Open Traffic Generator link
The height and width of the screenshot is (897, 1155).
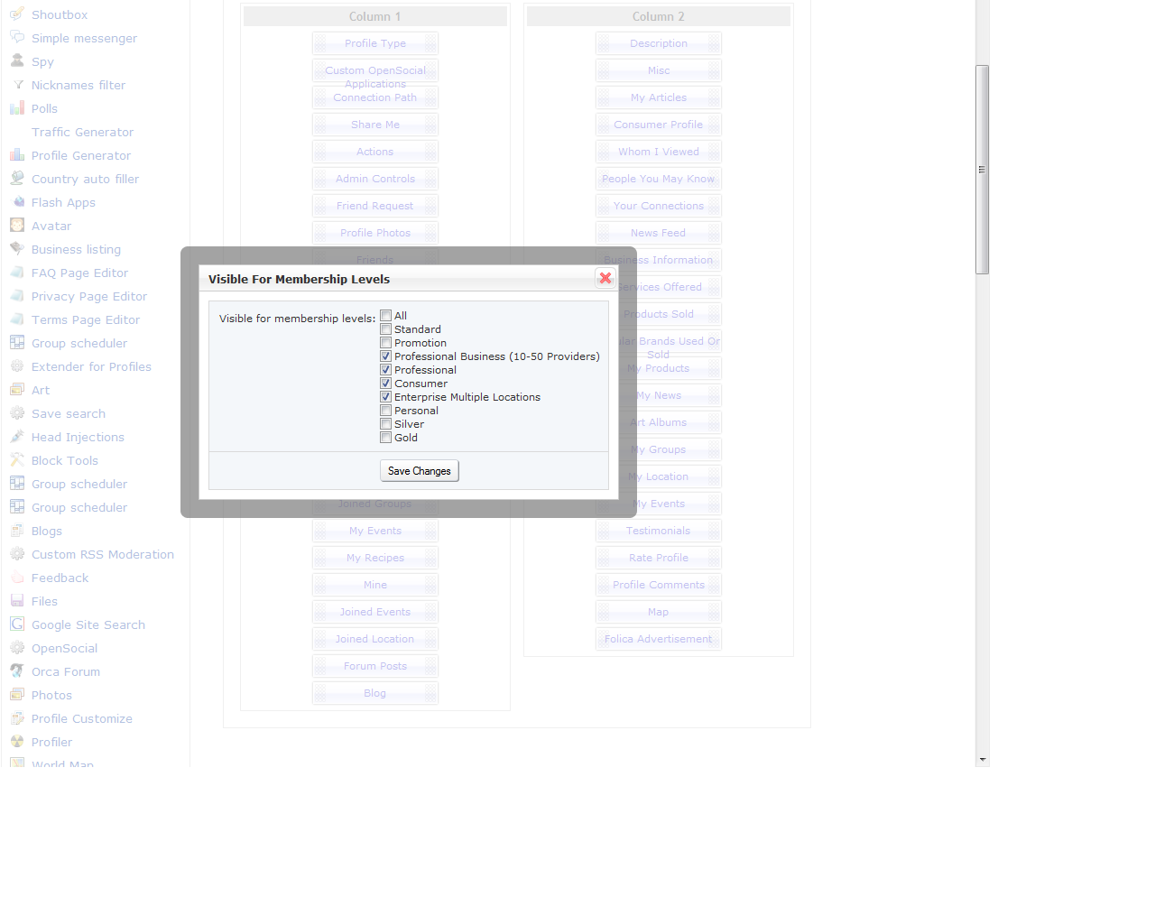point(82,132)
